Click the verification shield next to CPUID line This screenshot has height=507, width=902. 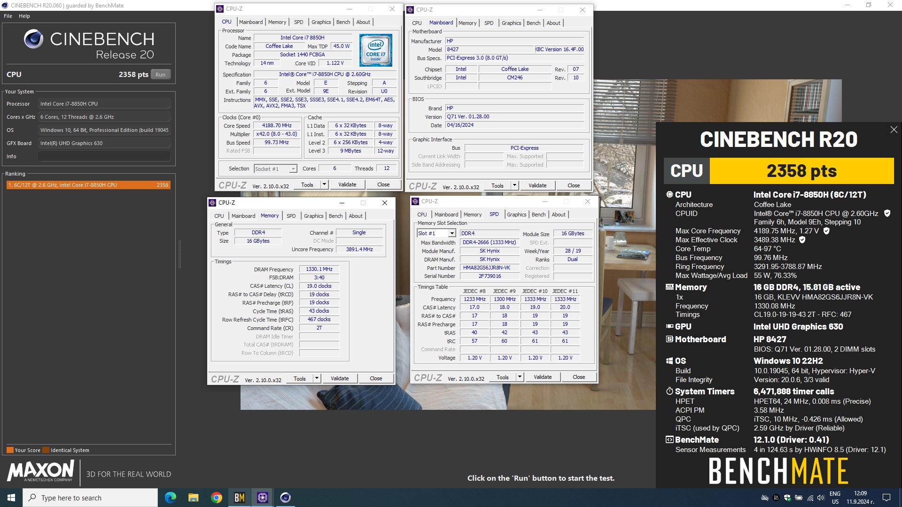pos(887,213)
